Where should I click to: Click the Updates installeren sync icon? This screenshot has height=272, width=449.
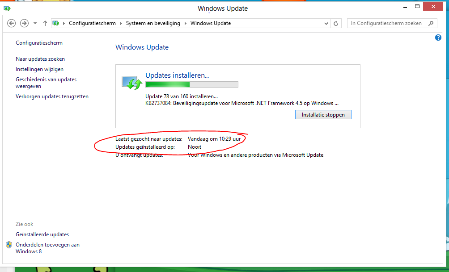point(132,83)
